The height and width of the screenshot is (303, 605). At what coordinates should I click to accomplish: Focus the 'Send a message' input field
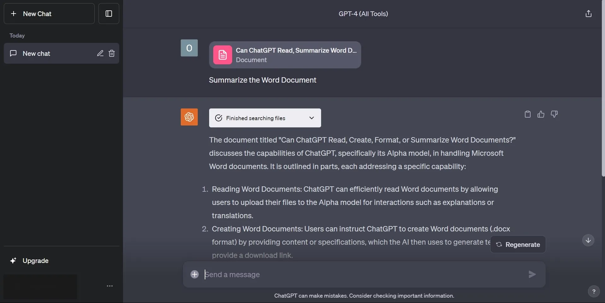pyautogui.click(x=364, y=274)
